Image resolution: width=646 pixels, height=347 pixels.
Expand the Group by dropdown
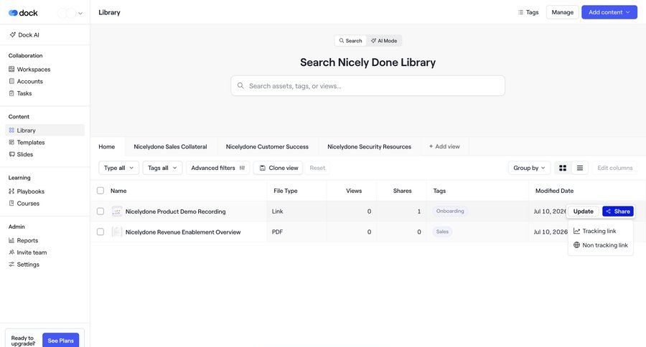(529, 168)
